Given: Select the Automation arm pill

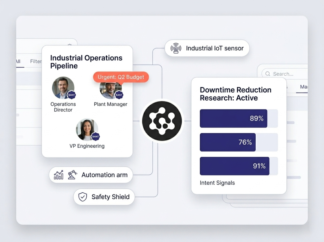Looking at the screenshot, I should point(91,175).
